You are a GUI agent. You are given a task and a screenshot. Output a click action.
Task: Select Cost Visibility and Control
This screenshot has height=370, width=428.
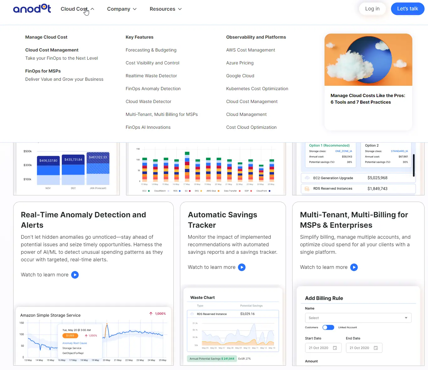click(152, 63)
